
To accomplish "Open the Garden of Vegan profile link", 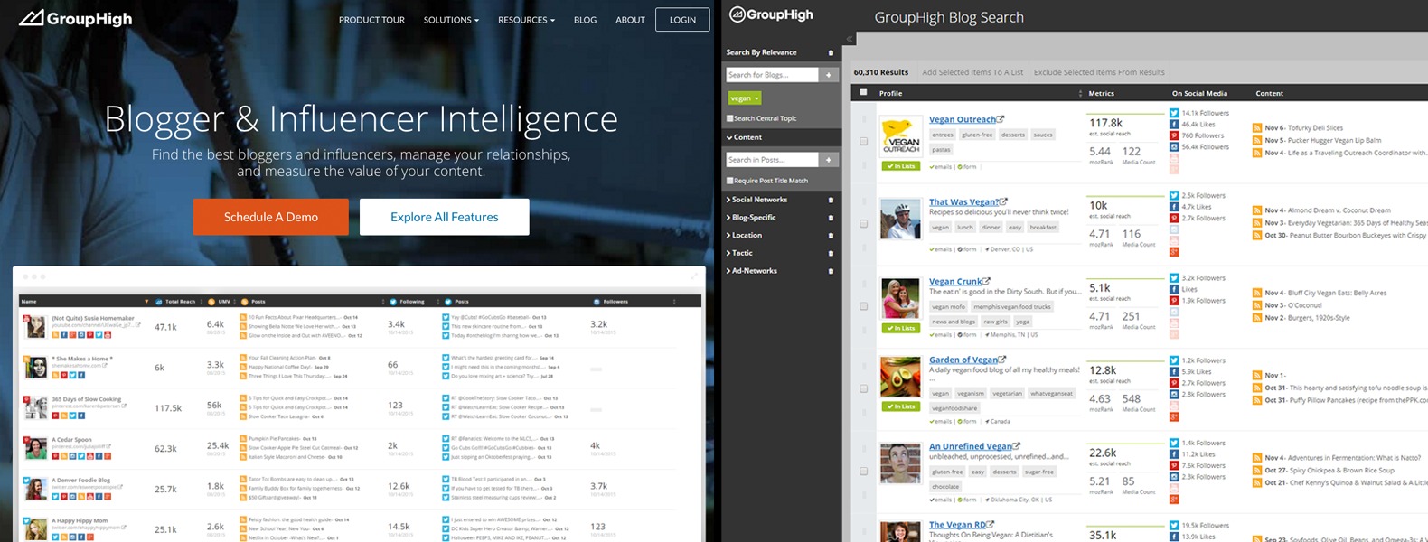I will (963, 360).
